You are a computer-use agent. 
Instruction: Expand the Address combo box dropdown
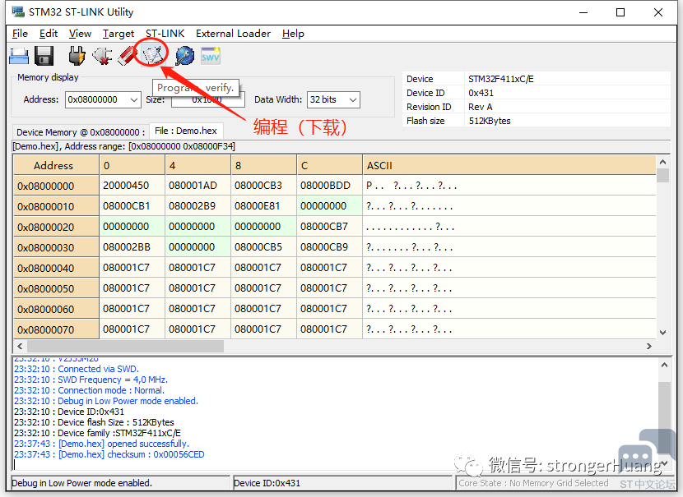click(134, 99)
